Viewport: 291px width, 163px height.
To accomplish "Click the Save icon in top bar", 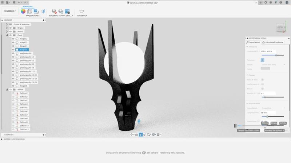I will pos(14,3).
